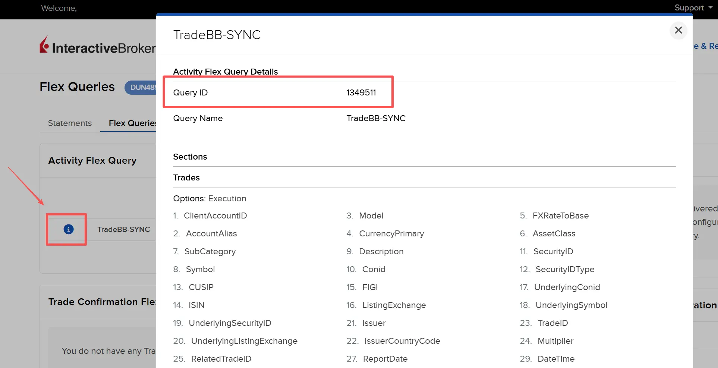Click the Options: Execution label

[210, 198]
